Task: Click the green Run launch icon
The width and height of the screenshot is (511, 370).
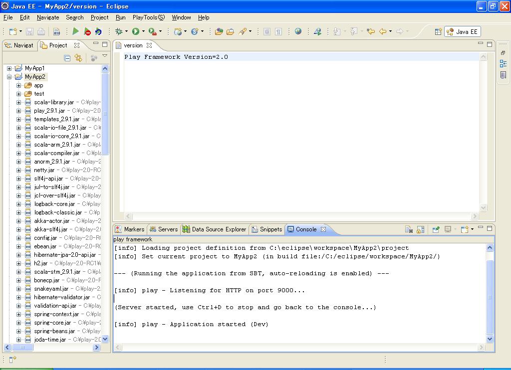Action: (x=136, y=31)
